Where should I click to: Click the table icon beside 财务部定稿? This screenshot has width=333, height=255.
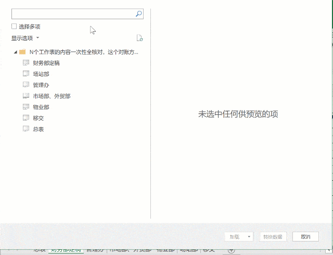tap(26, 62)
